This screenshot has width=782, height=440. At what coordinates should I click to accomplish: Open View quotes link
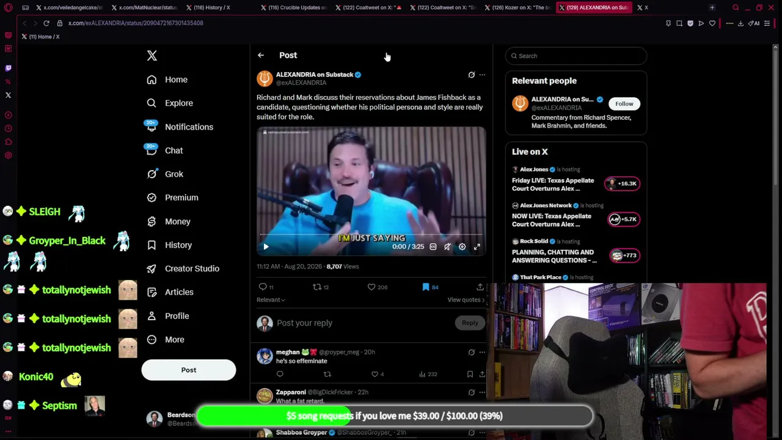click(x=466, y=300)
